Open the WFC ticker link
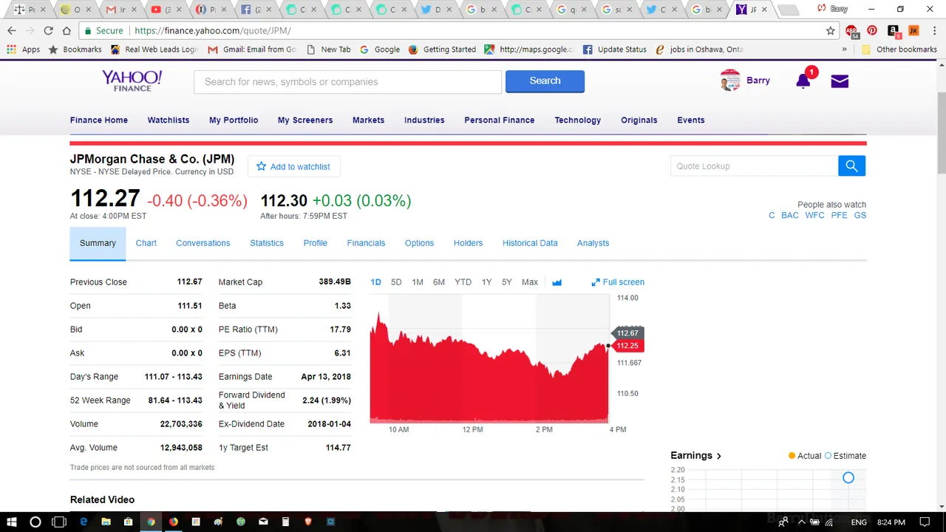946x532 pixels. (814, 216)
